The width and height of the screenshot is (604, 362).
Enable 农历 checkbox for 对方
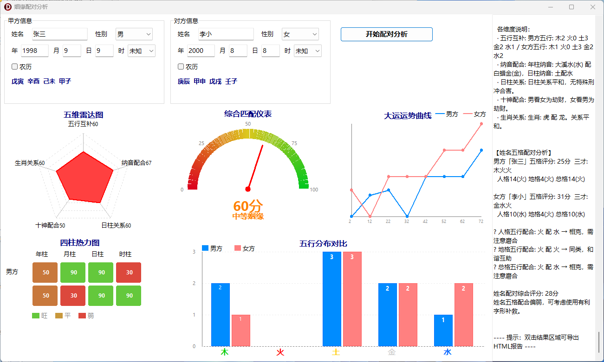(x=181, y=67)
